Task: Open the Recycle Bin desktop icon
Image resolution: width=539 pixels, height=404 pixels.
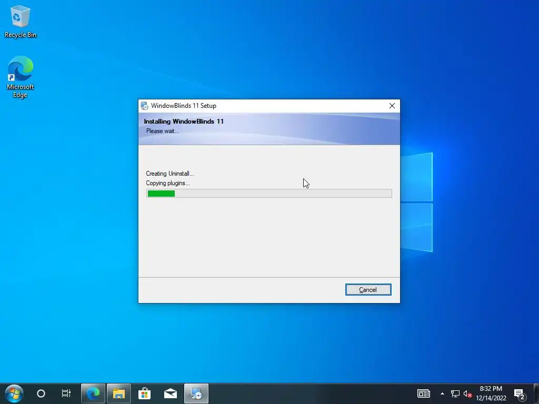Action: [21, 21]
